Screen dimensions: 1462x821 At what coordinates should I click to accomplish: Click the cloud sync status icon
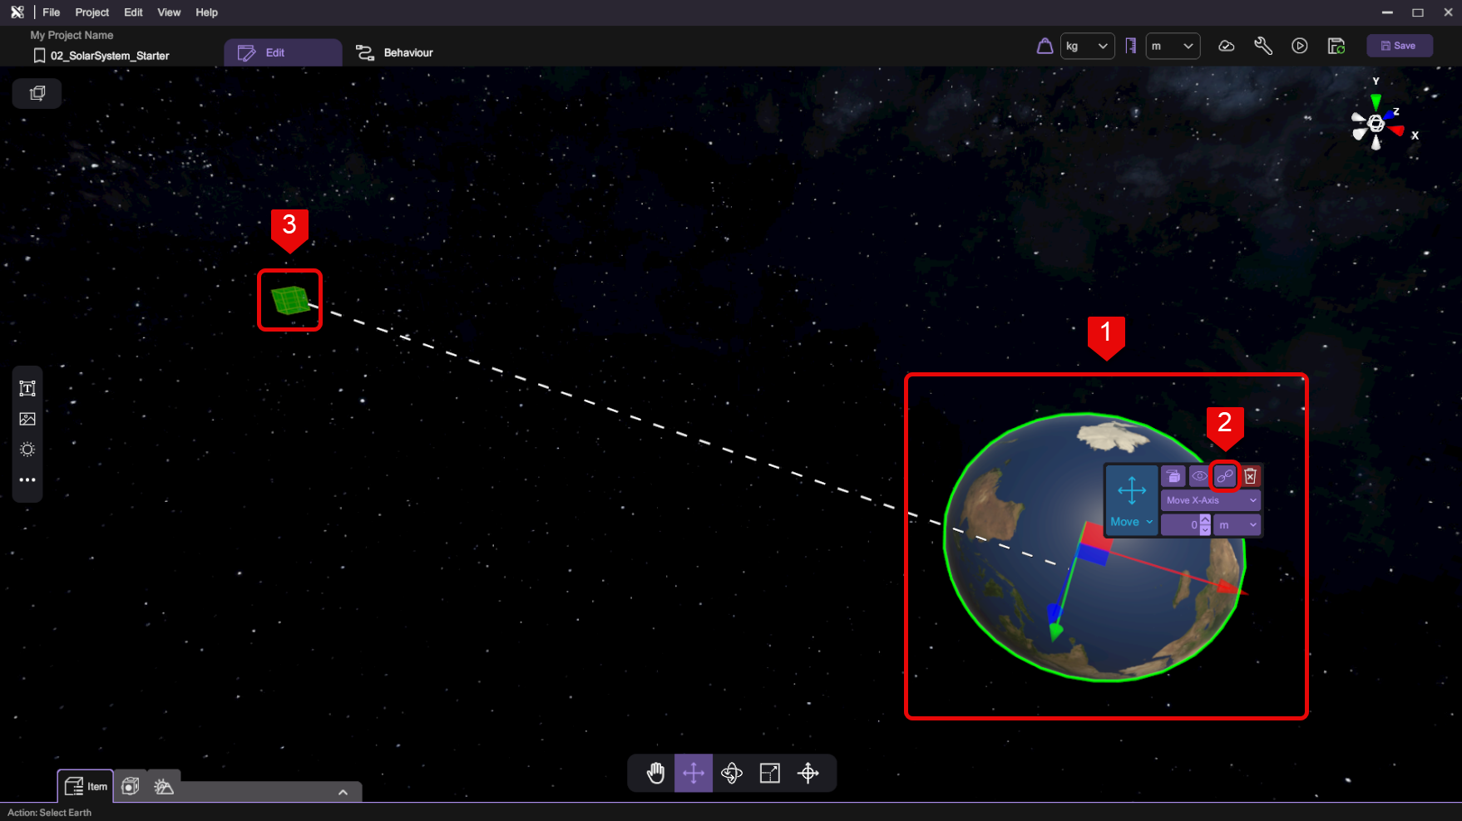click(1226, 46)
